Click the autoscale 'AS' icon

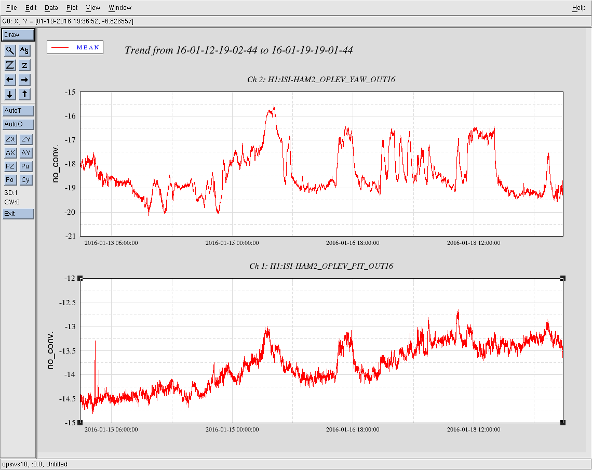coord(25,50)
